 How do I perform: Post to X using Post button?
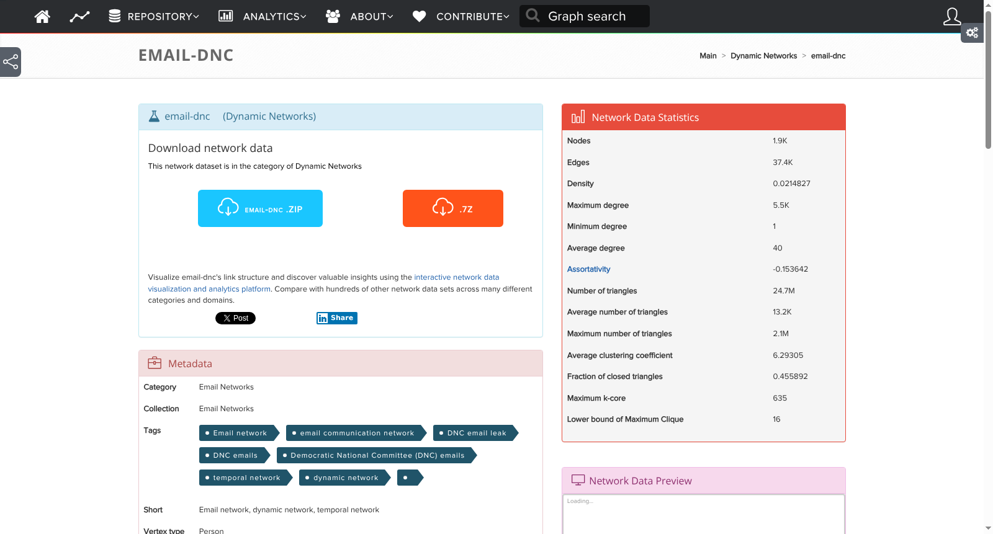235,318
